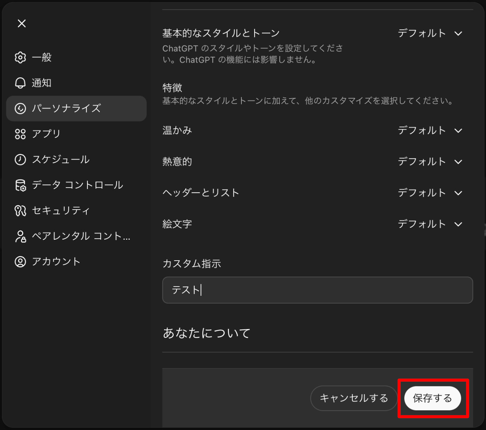The width and height of the screenshot is (486, 430).
Task: Switch to the 一般 settings tab
Action: click(x=42, y=58)
